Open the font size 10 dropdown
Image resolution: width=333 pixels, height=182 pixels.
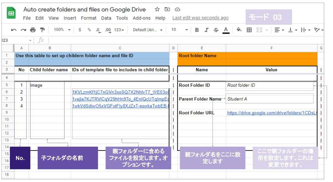point(180,30)
